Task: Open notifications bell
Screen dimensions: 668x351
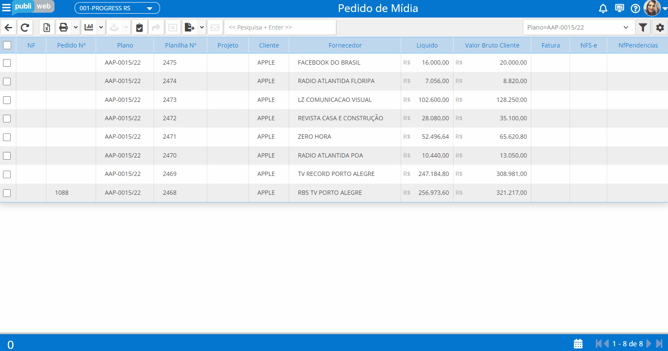Action: (x=603, y=8)
